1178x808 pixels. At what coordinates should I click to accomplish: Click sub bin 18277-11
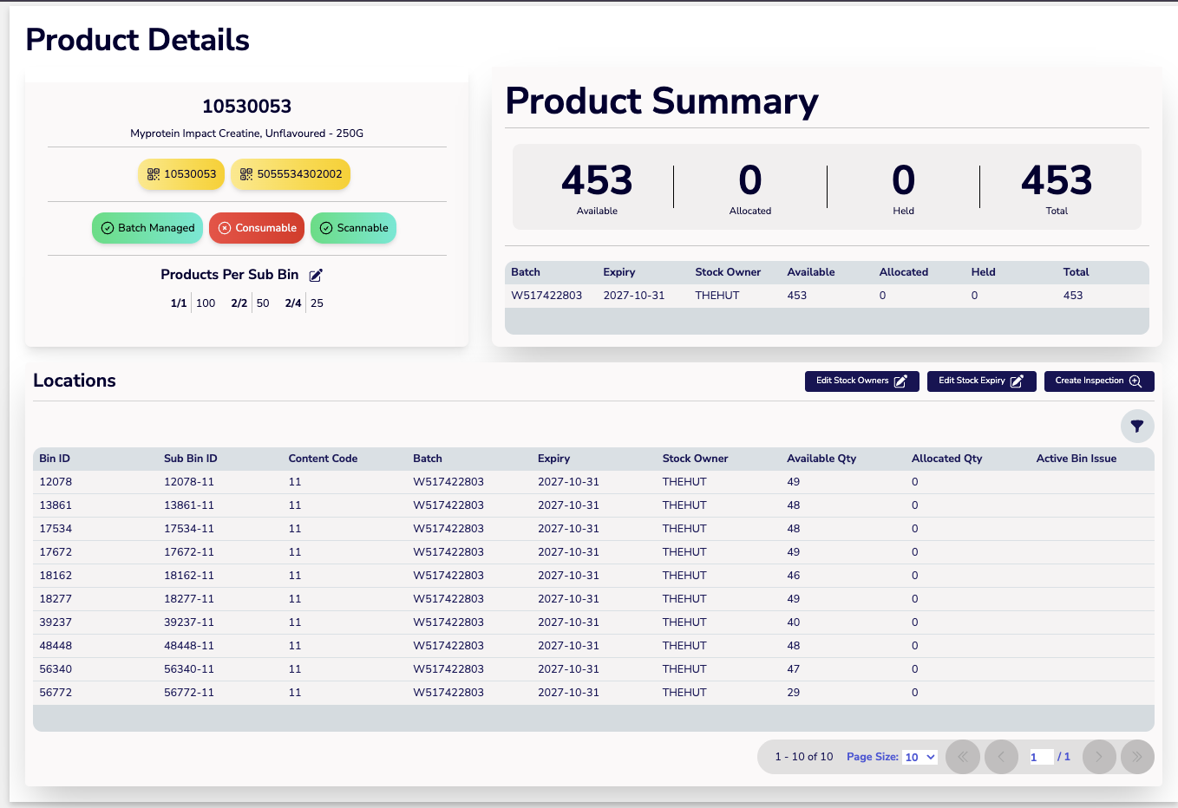point(189,599)
